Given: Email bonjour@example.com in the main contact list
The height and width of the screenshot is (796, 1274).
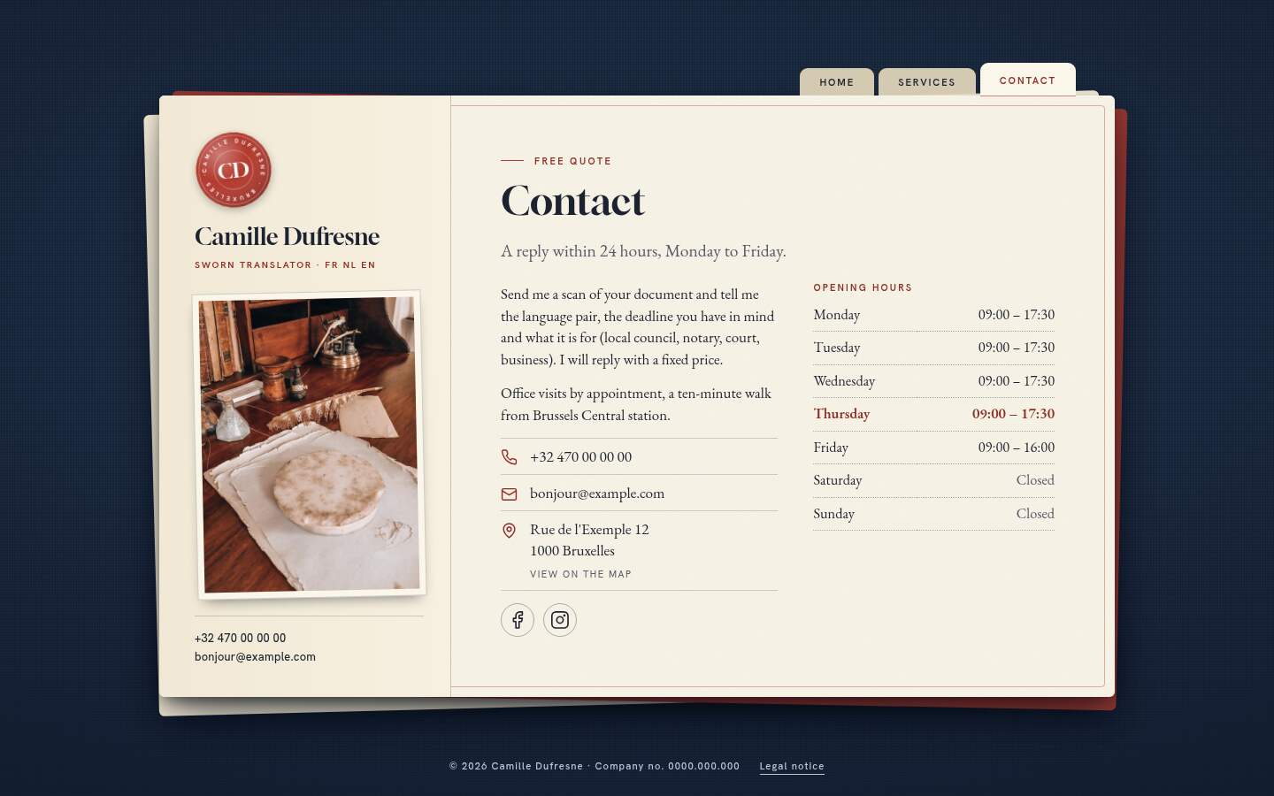Looking at the screenshot, I should [597, 494].
